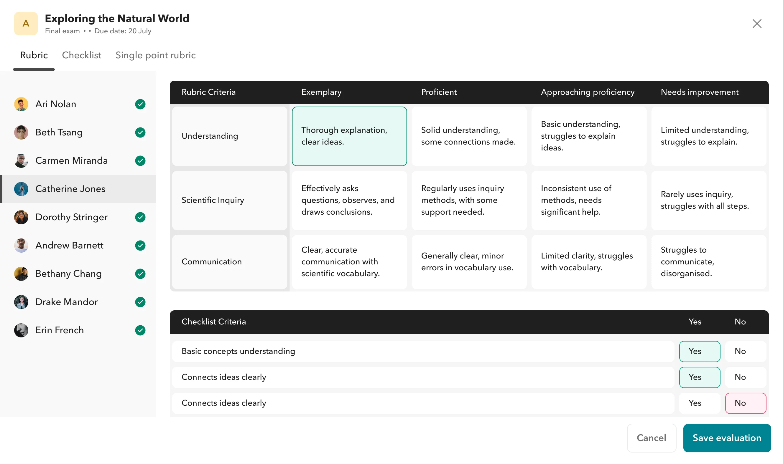Choose 'Thorough explanation, clear ideas' for Understanding
Viewport: 783px width, 464px height.
349,136
